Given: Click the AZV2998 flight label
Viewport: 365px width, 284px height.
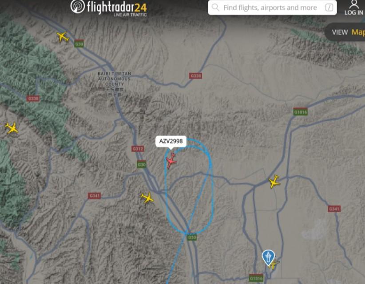Looking at the screenshot, I should pyautogui.click(x=171, y=141).
